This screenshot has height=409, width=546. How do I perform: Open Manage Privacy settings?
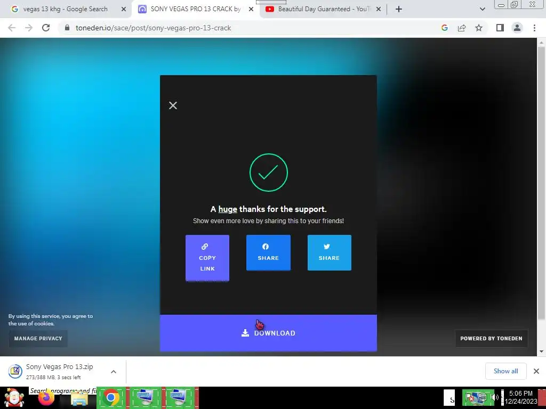(x=38, y=338)
